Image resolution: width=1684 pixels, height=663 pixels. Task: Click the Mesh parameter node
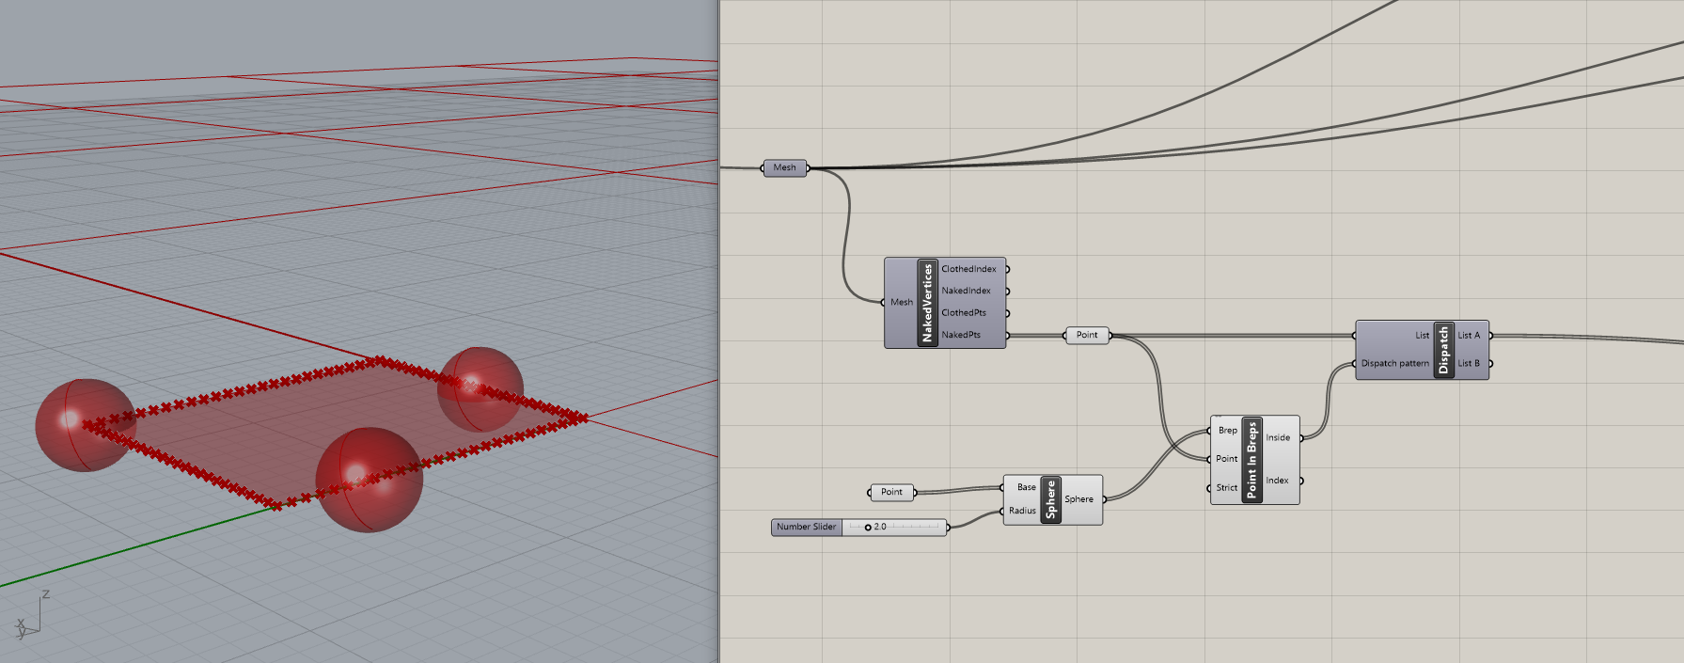(x=784, y=167)
